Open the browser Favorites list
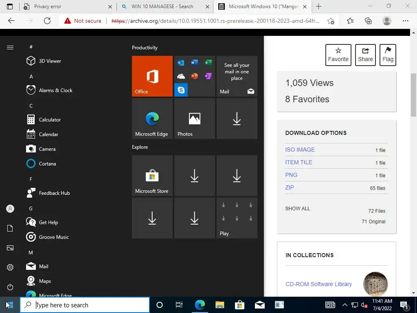The width and height of the screenshot is (417, 313). pos(350,21)
